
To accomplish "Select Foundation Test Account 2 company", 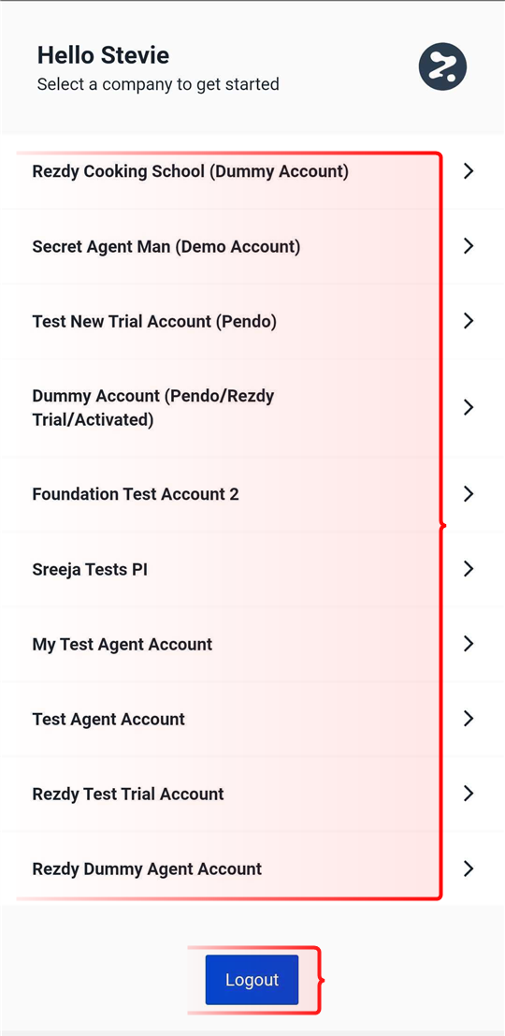I will click(252, 493).
